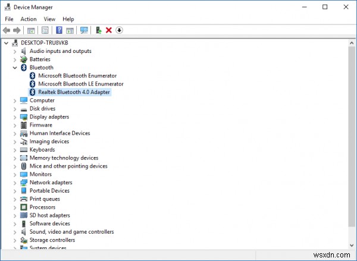Click the Back arrow toolbar icon

(7, 30)
